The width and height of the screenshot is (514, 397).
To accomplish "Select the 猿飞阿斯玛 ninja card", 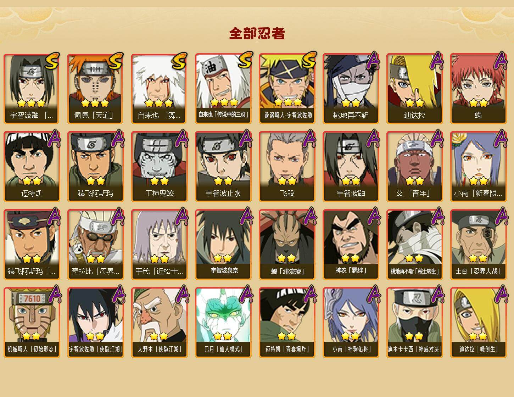I will [x=95, y=167].
